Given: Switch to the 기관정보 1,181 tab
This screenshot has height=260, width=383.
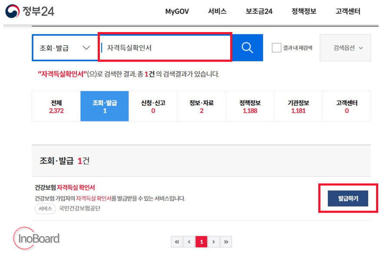Looking at the screenshot, I should [x=298, y=106].
